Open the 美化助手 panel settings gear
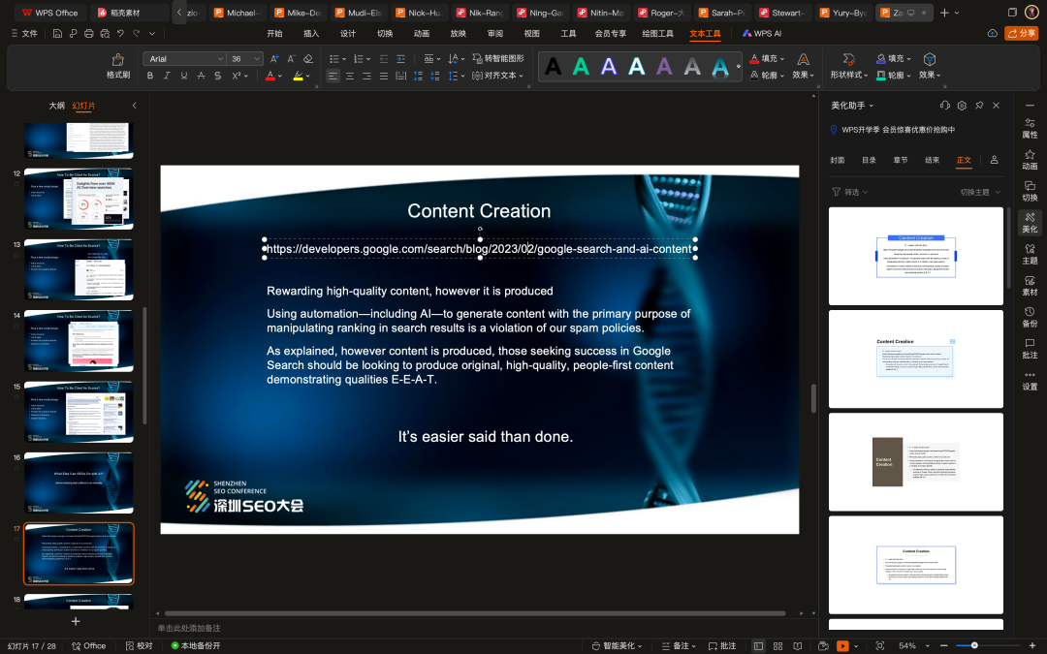The height and width of the screenshot is (654, 1047). pos(962,106)
